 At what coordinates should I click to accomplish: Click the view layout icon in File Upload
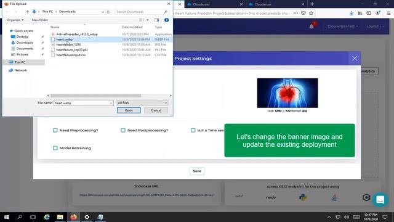point(142,20)
